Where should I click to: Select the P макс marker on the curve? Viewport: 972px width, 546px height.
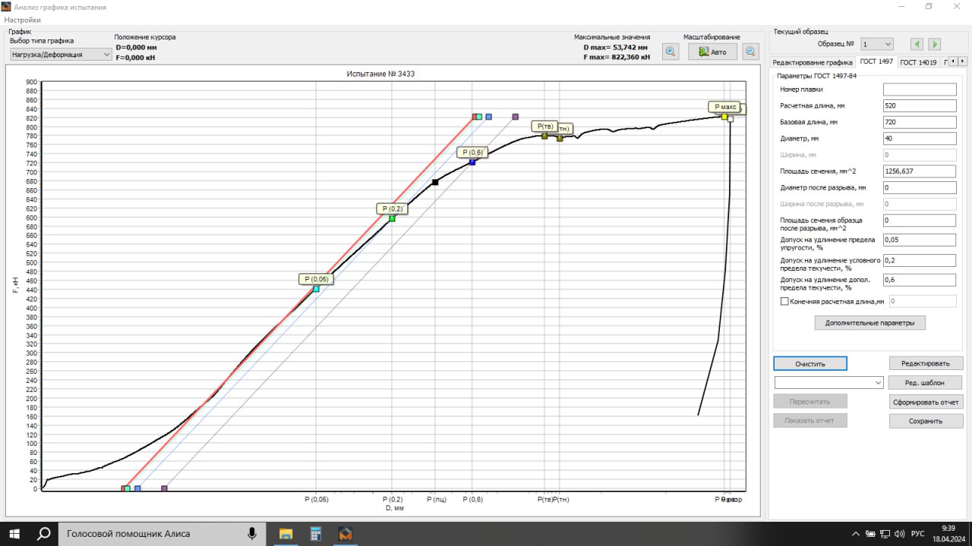pyautogui.click(x=724, y=117)
